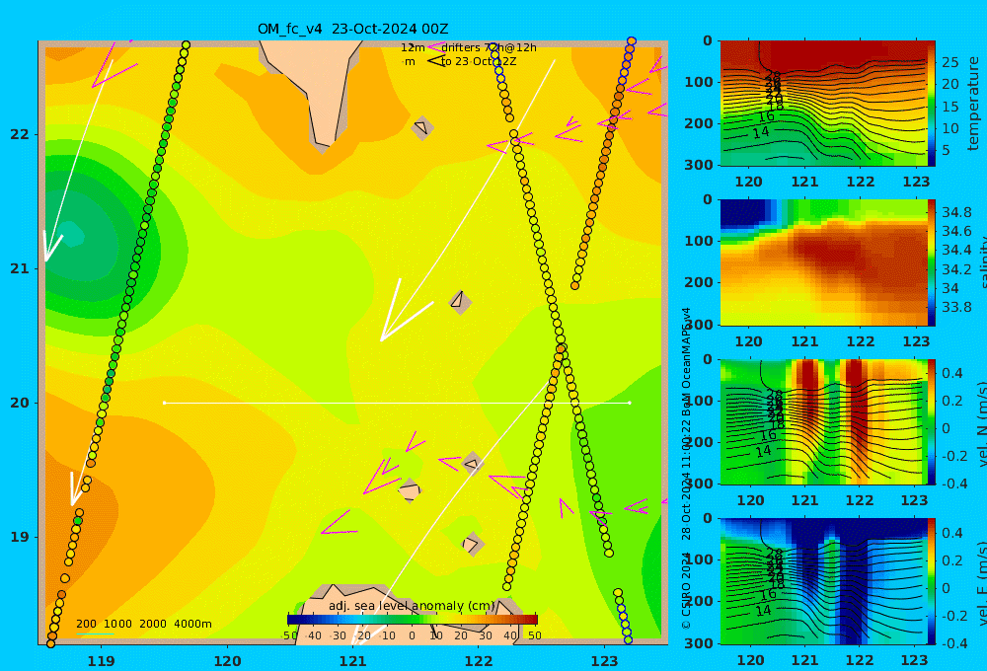Open the salinity depth section panel
This screenshot has width=987, height=671.
(823, 262)
